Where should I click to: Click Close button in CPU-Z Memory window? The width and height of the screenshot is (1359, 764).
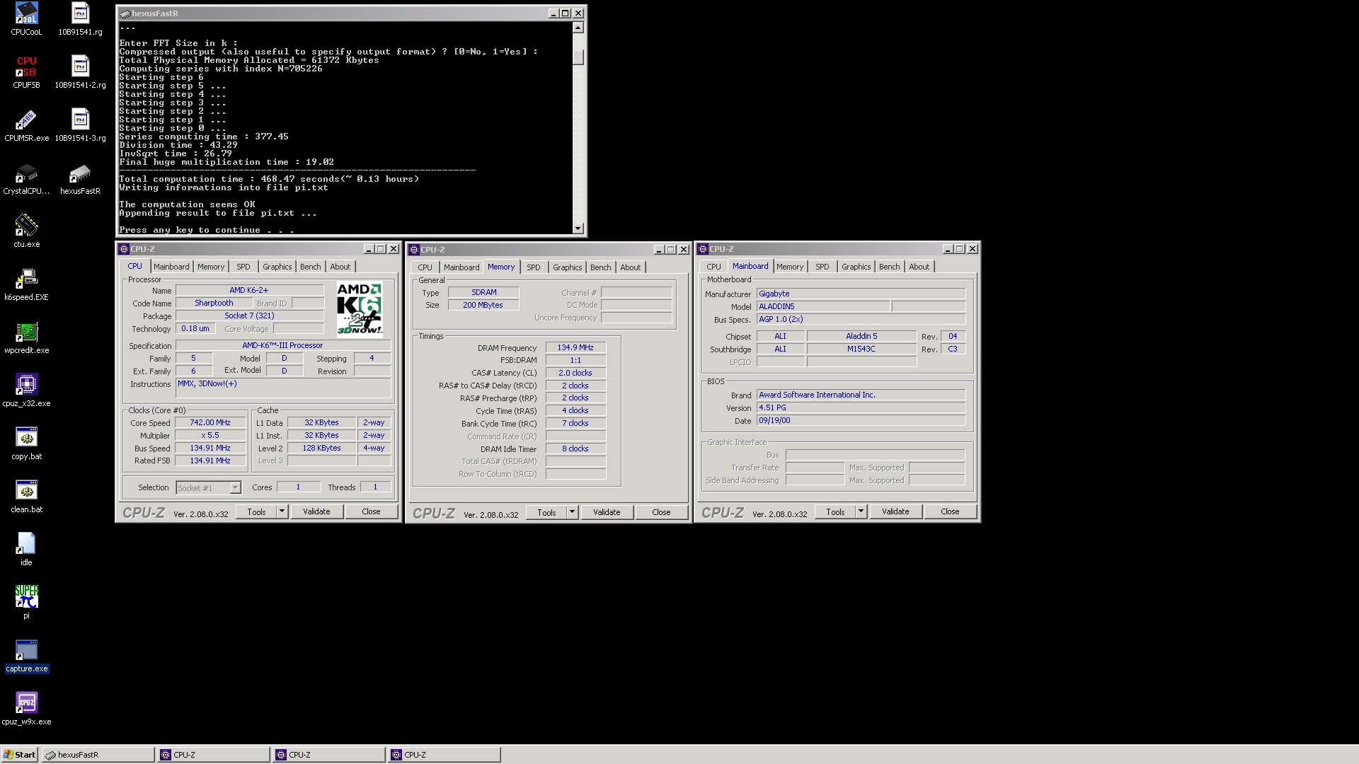point(661,512)
